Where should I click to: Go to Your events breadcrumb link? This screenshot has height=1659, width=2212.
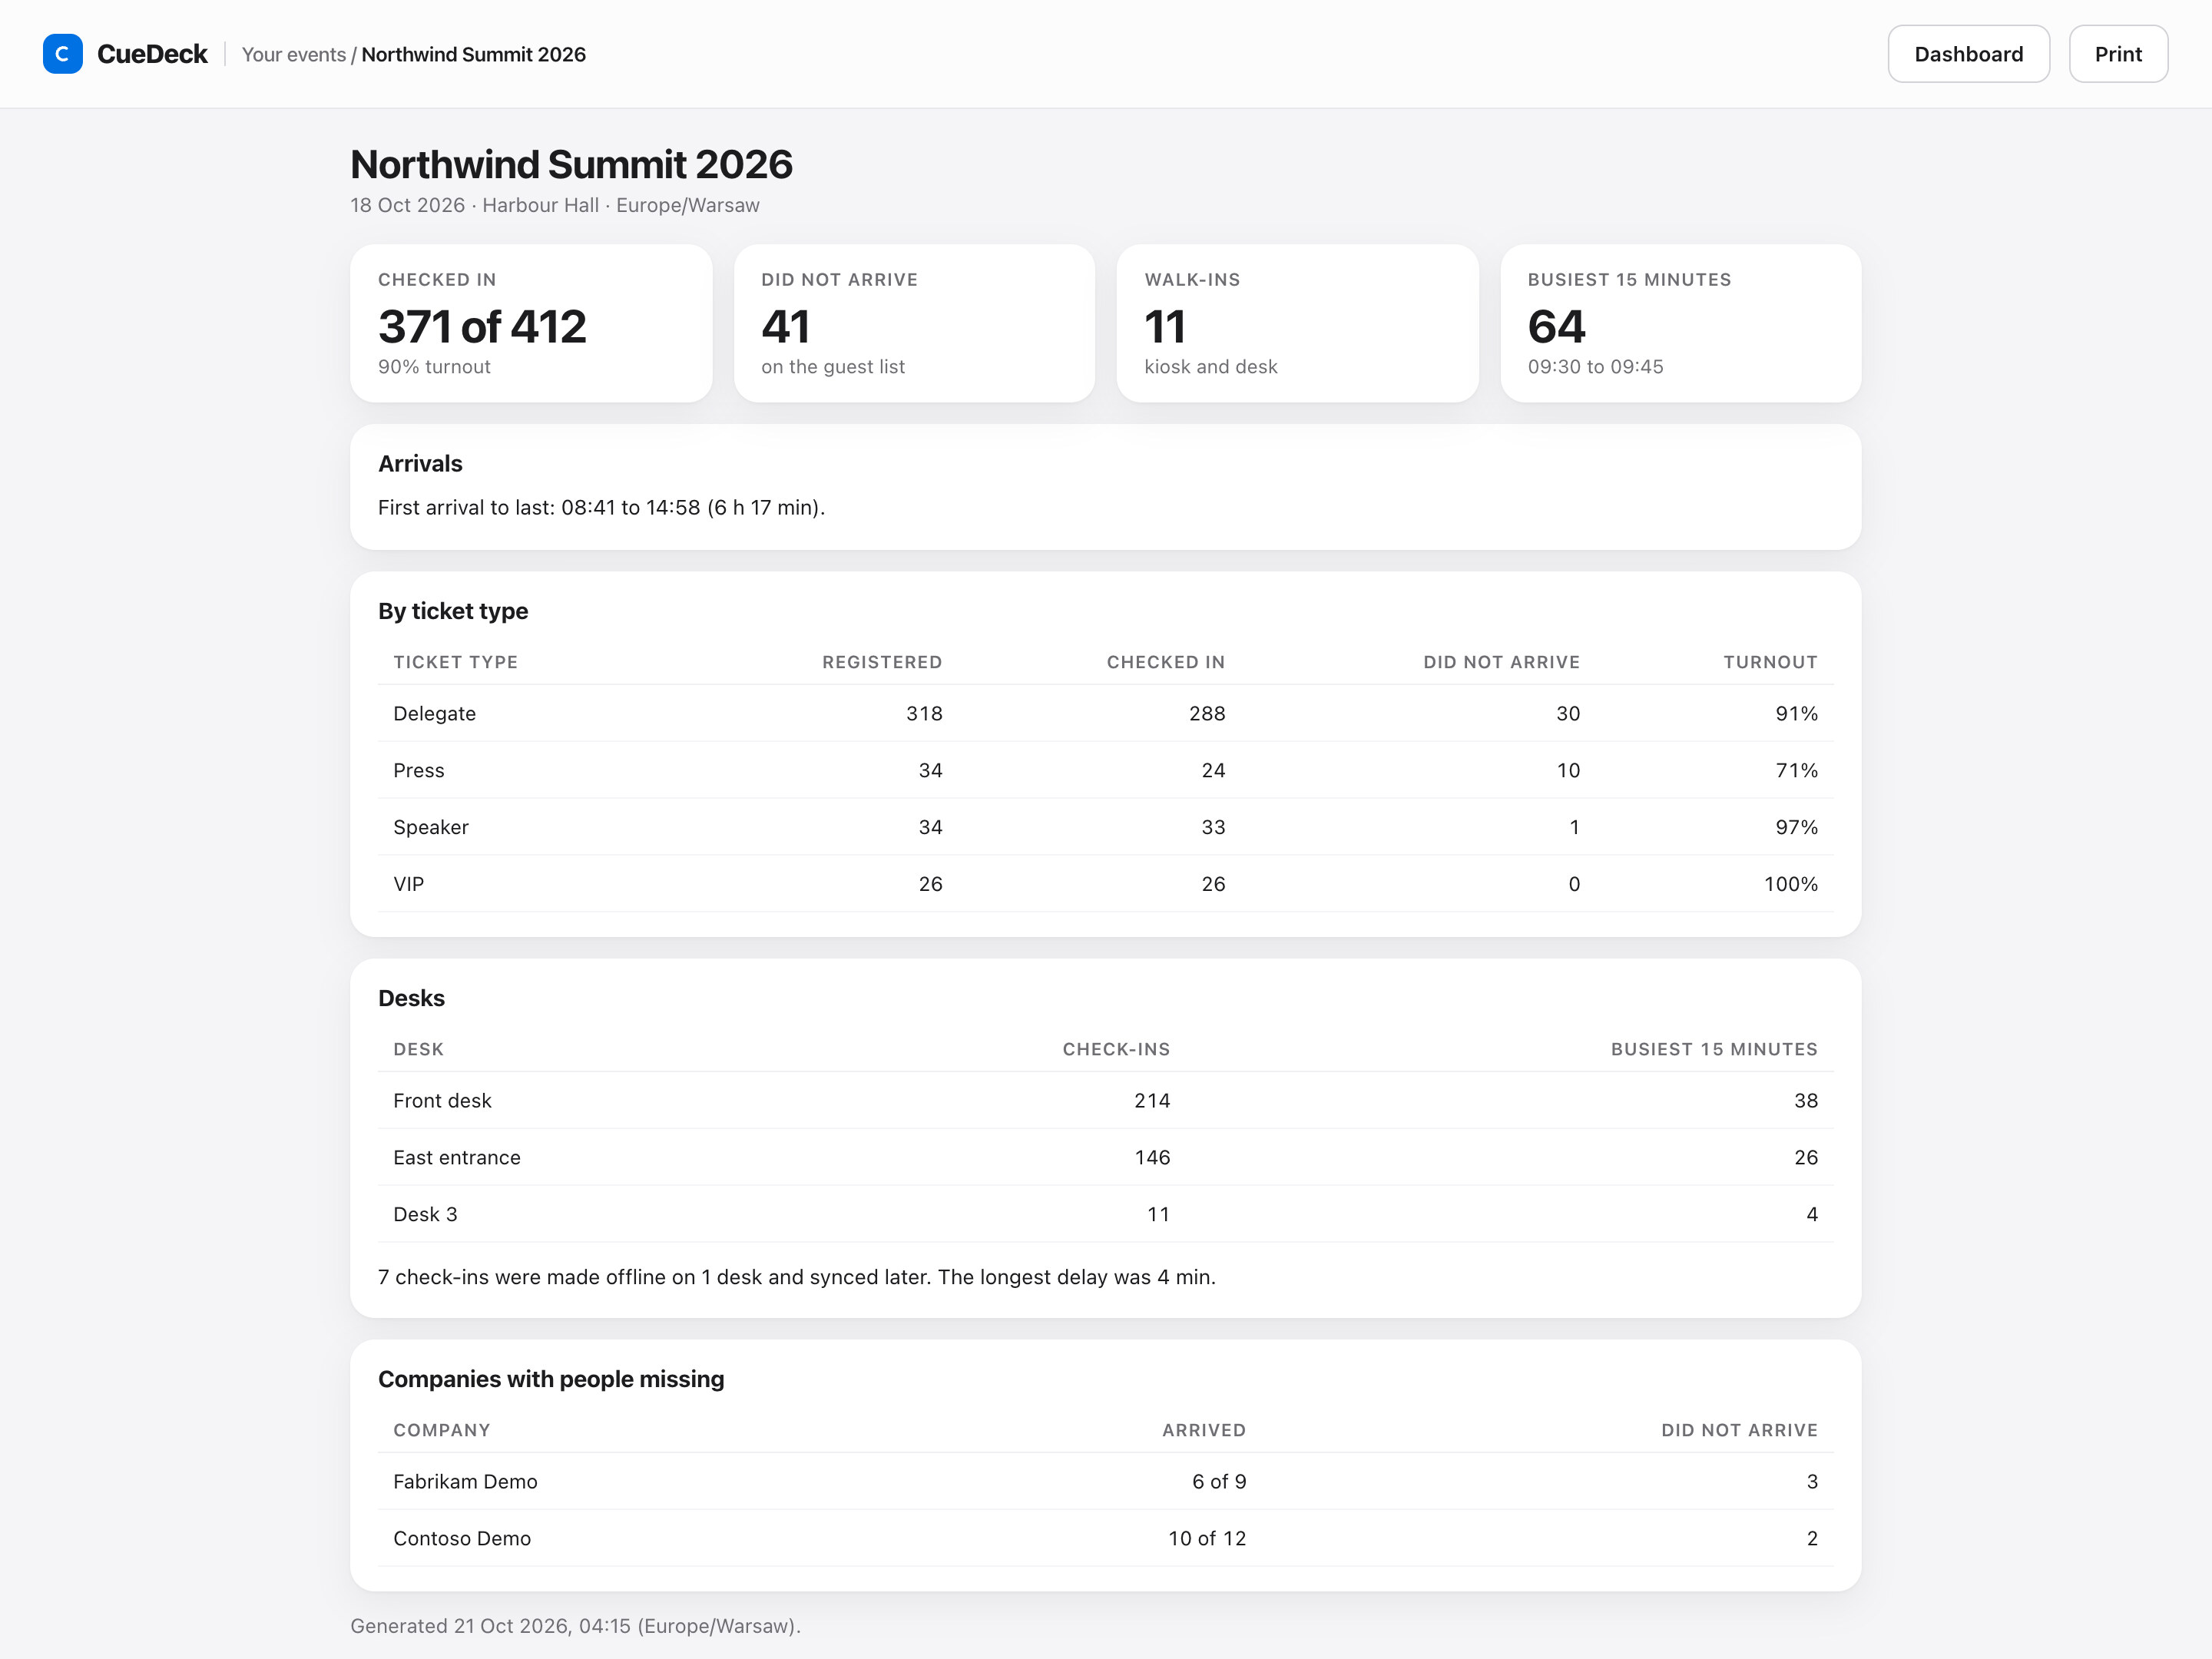click(294, 55)
